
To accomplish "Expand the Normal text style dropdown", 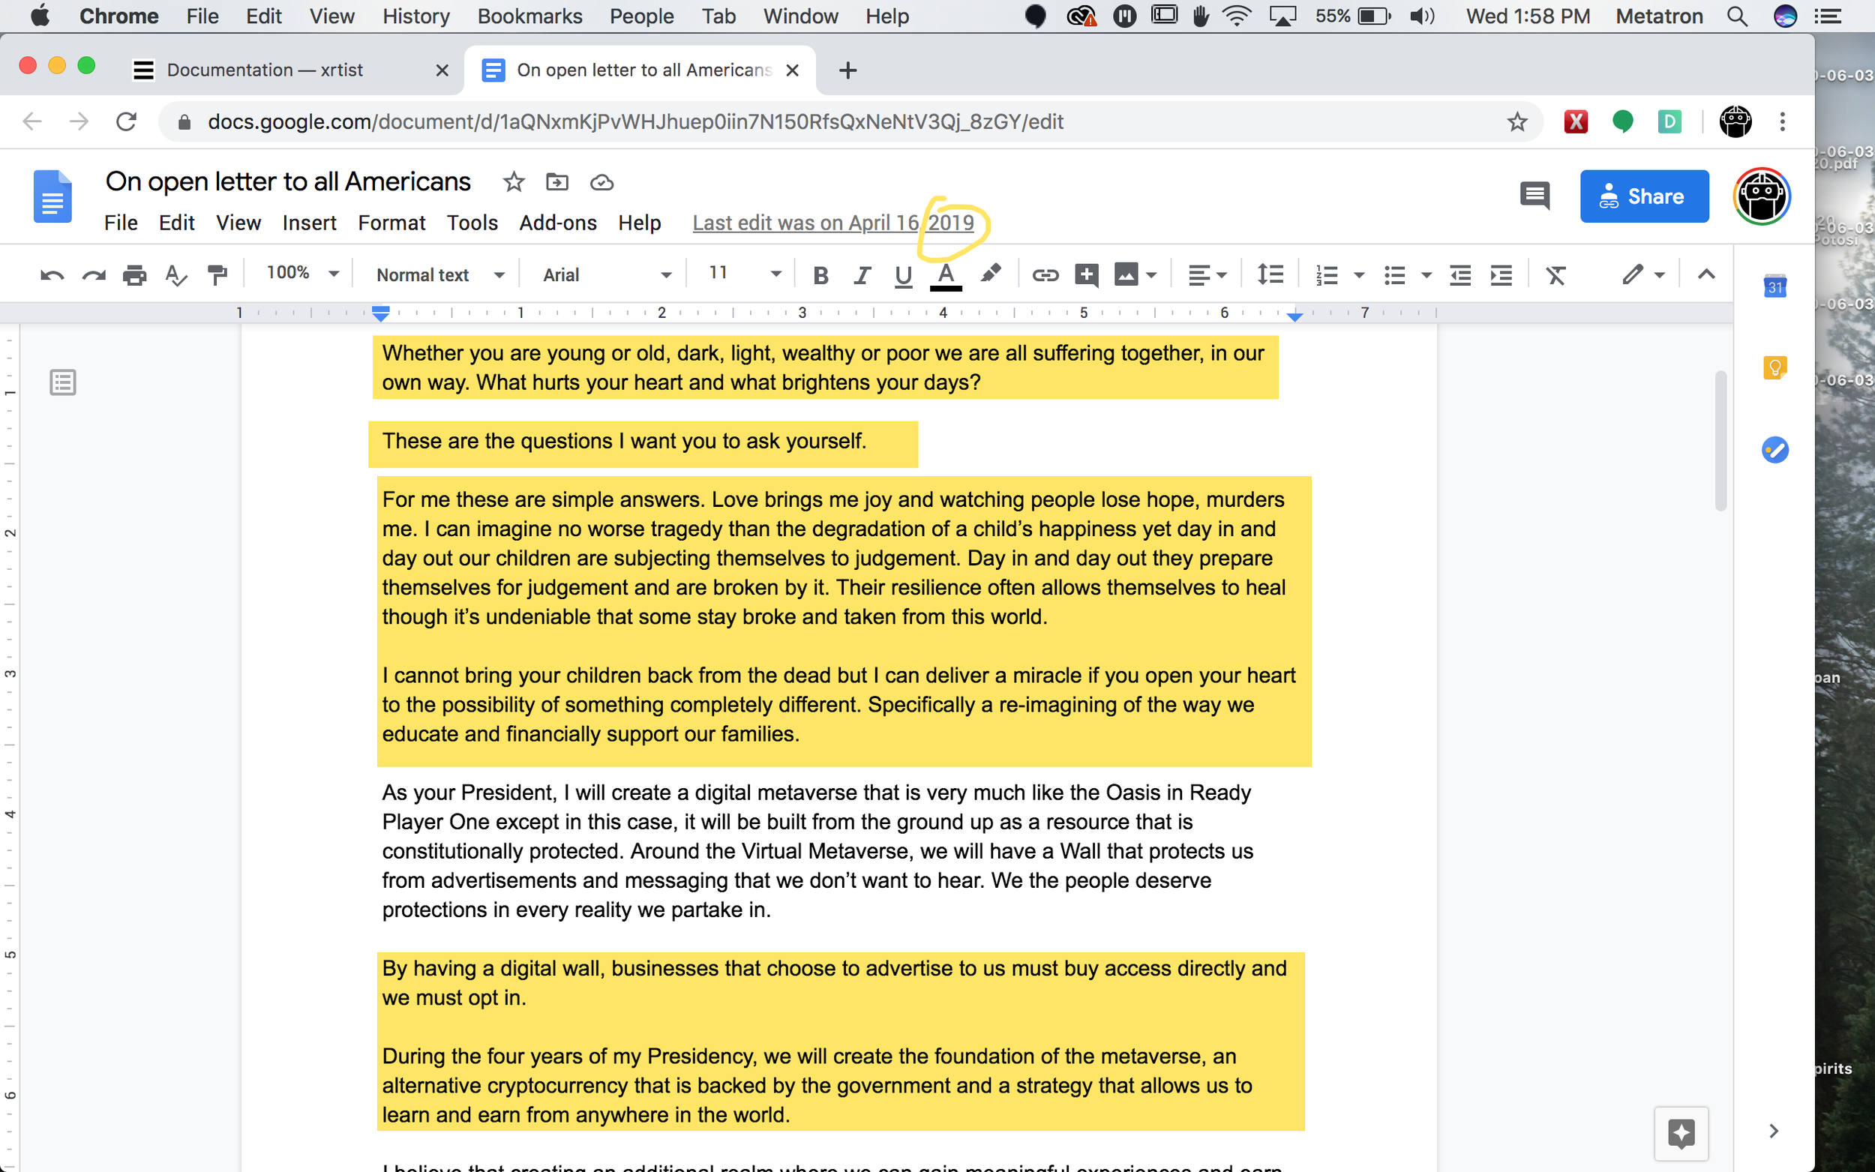I will coord(439,275).
